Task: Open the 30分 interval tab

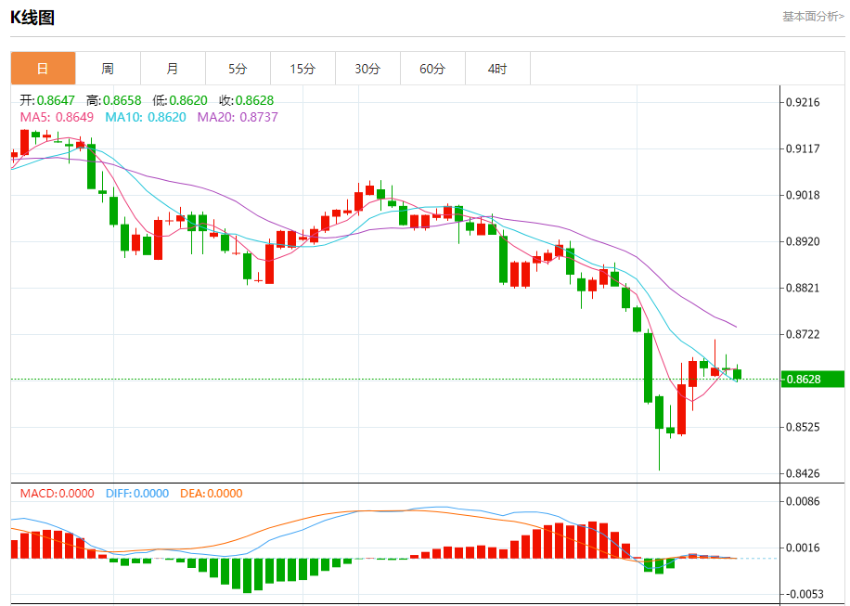Action: click(368, 69)
